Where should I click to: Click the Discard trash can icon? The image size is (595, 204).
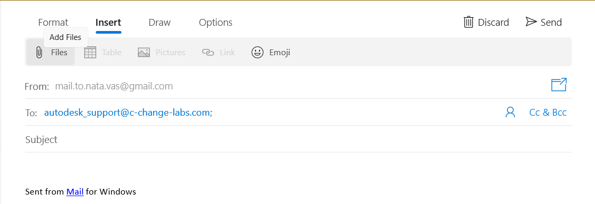[469, 22]
